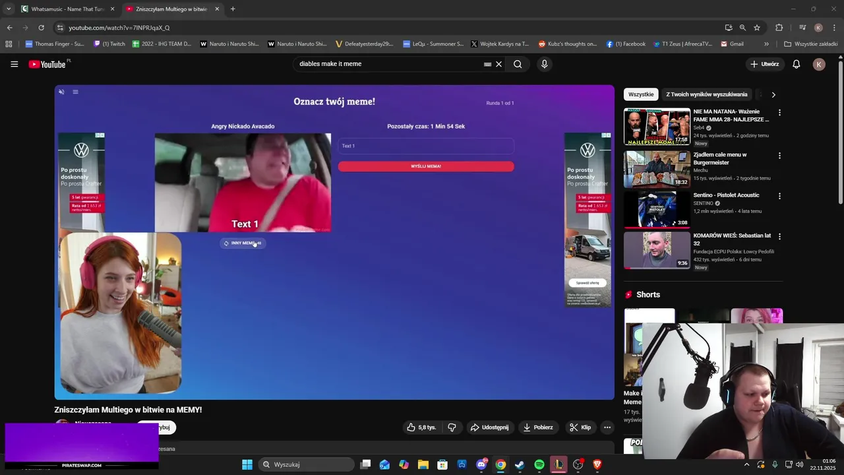This screenshot has height=475, width=844.
Task: Open Chrome profile avatar in toolbar
Action: pos(818,28)
